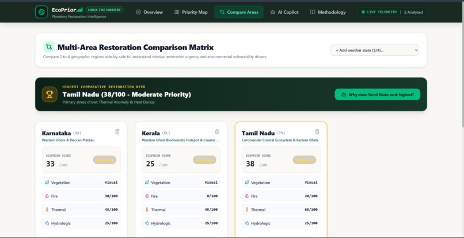
Task: Go to the Methodology tab
Action: tap(328, 12)
